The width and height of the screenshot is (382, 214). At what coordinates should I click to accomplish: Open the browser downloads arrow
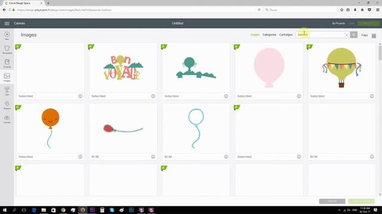(x=355, y=10)
